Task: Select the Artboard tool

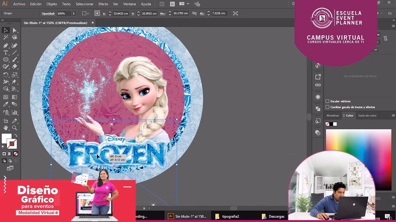Action: point(6,121)
